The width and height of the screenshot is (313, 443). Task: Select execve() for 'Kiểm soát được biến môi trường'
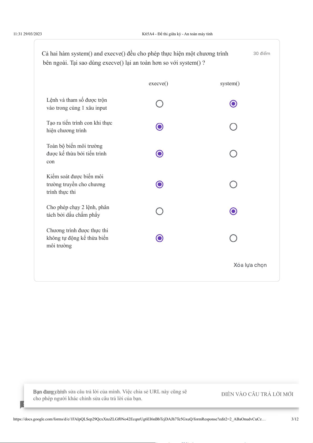click(x=160, y=184)
